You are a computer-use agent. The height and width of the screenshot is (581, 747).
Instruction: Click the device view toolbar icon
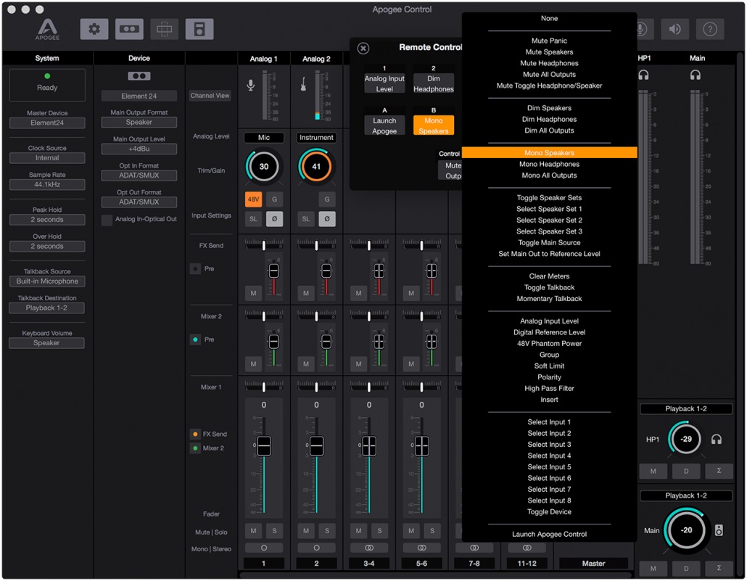[x=129, y=29]
